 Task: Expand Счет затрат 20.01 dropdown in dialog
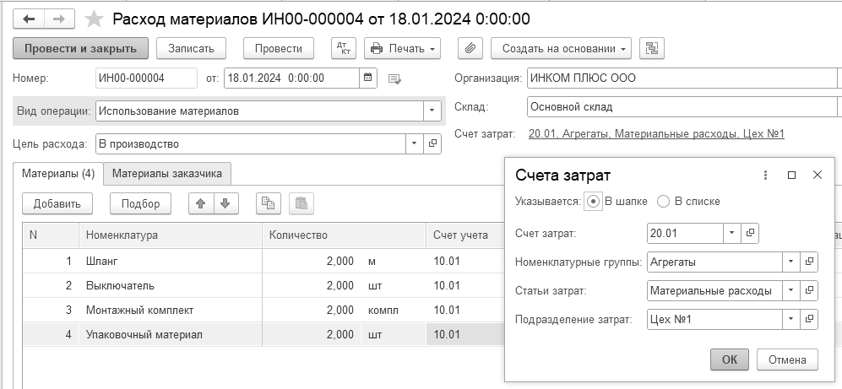732,233
